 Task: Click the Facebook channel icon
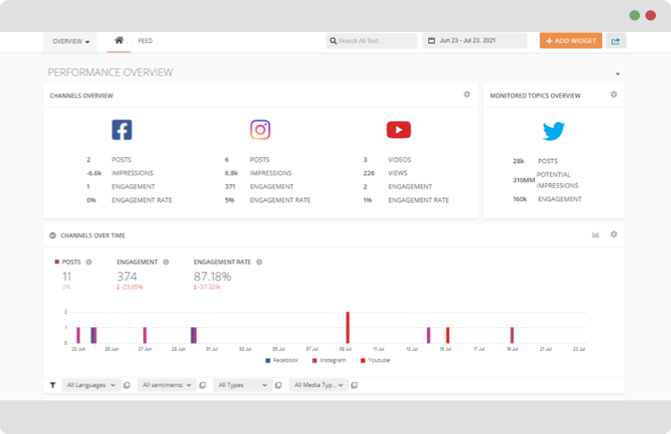click(122, 130)
